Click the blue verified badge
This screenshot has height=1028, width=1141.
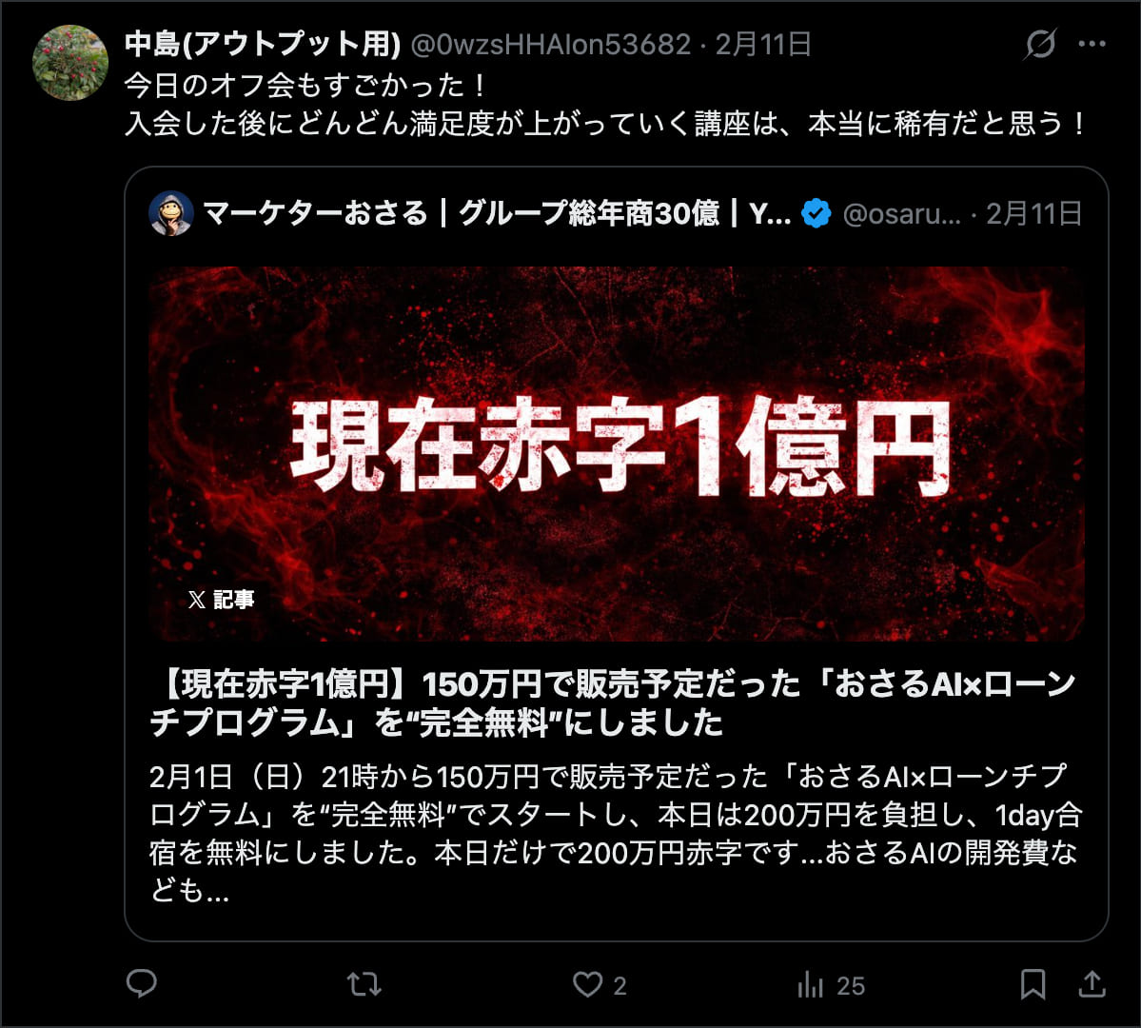point(816,213)
